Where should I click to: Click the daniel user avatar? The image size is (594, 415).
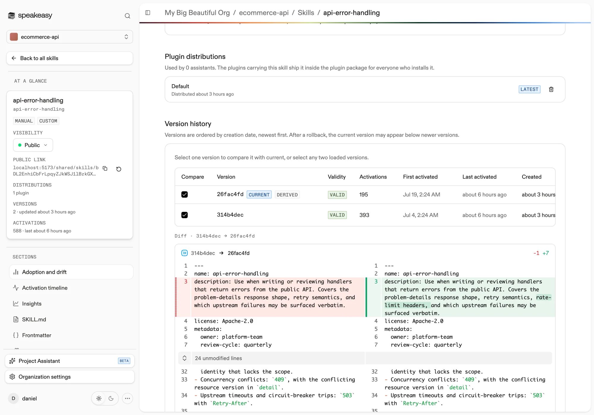(x=13, y=398)
